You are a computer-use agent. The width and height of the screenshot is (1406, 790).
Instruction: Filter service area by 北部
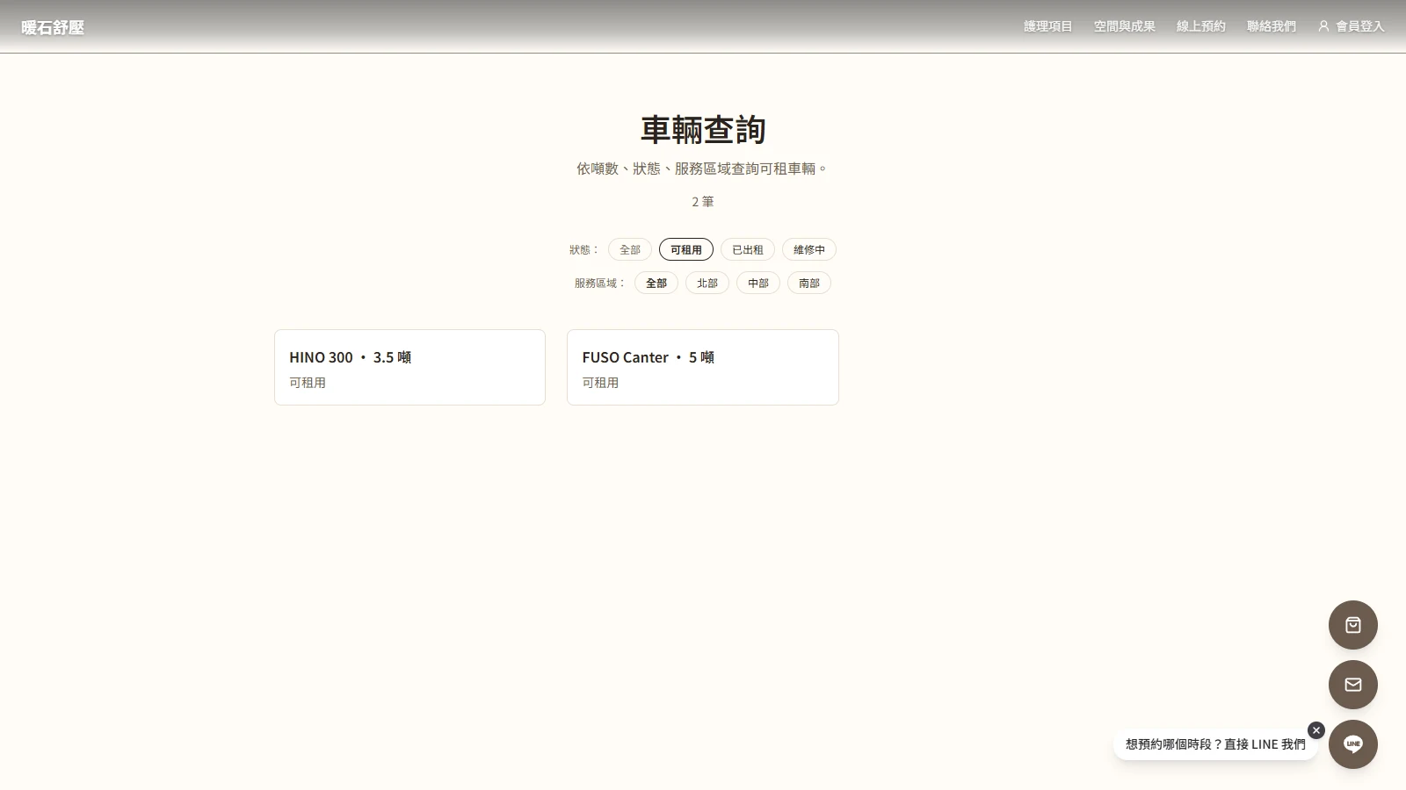[x=707, y=283]
